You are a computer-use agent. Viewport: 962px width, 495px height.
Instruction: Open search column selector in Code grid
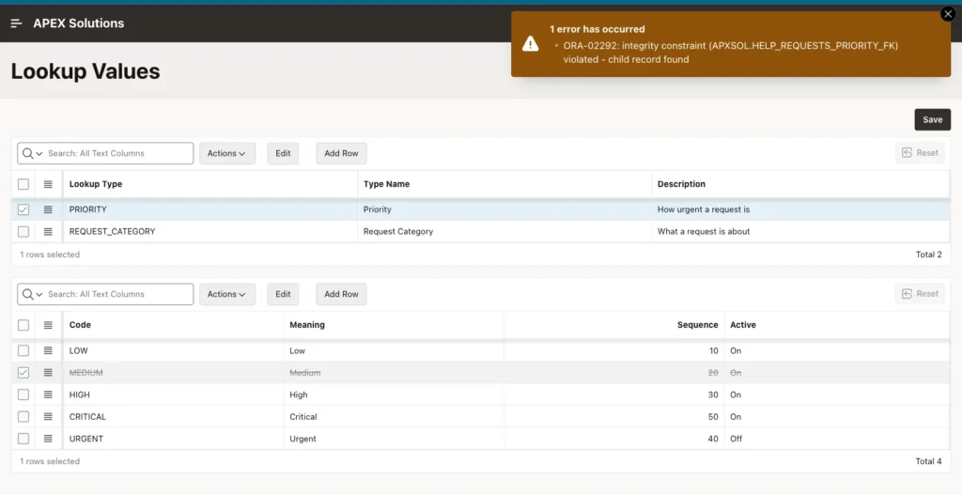point(32,294)
